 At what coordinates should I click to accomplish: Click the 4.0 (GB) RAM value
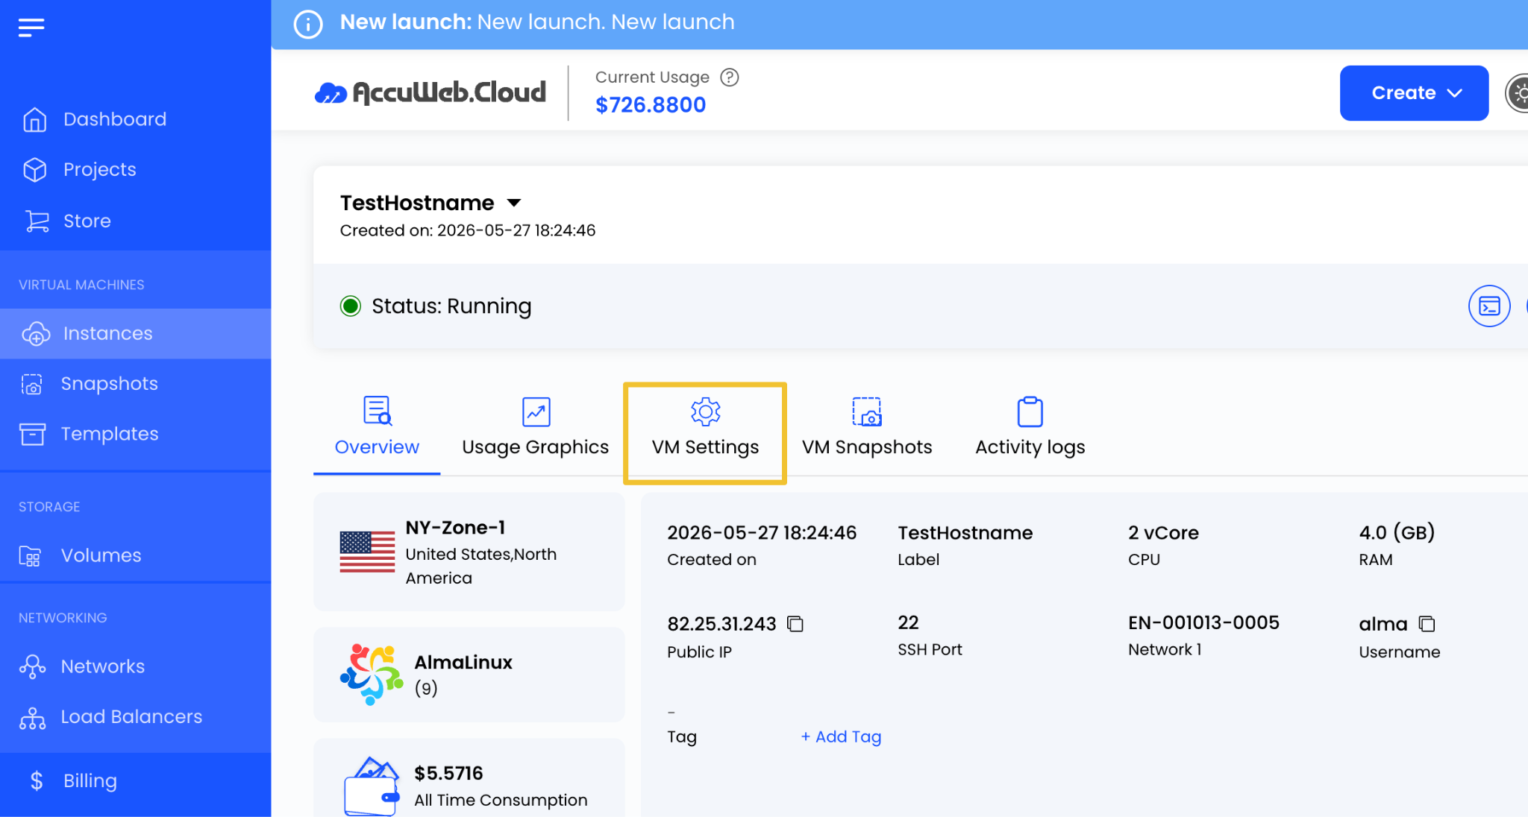click(x=1397, y=533)
